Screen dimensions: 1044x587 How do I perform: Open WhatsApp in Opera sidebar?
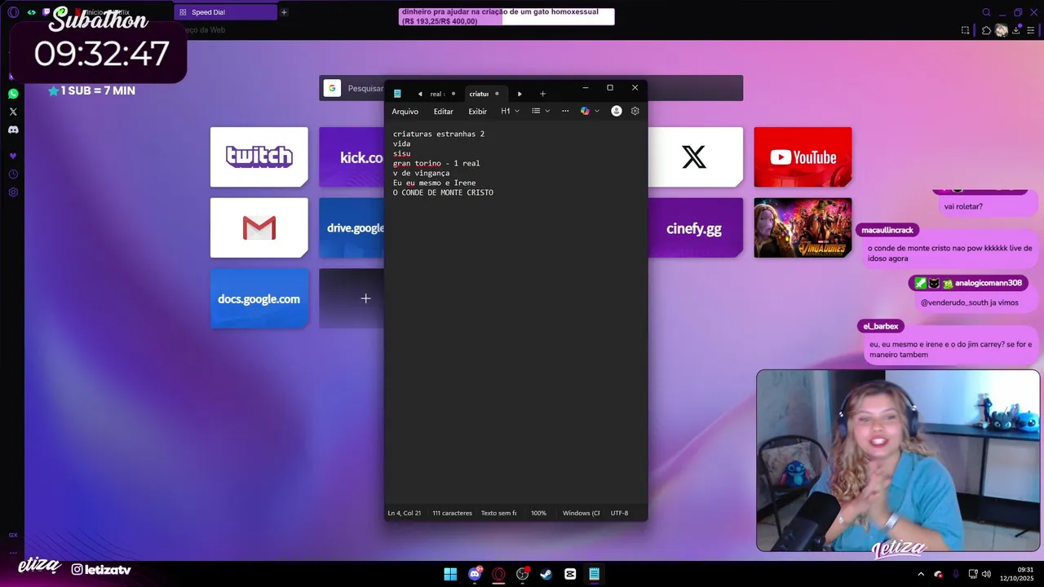pos(13,94)
